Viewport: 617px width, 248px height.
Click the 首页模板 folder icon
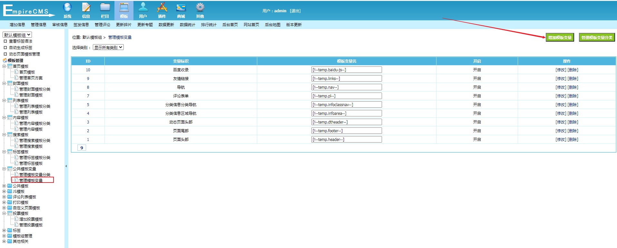pyautogui.click(x=10, y=66)
